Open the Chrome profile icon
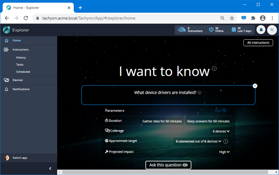 pos(263,18)
